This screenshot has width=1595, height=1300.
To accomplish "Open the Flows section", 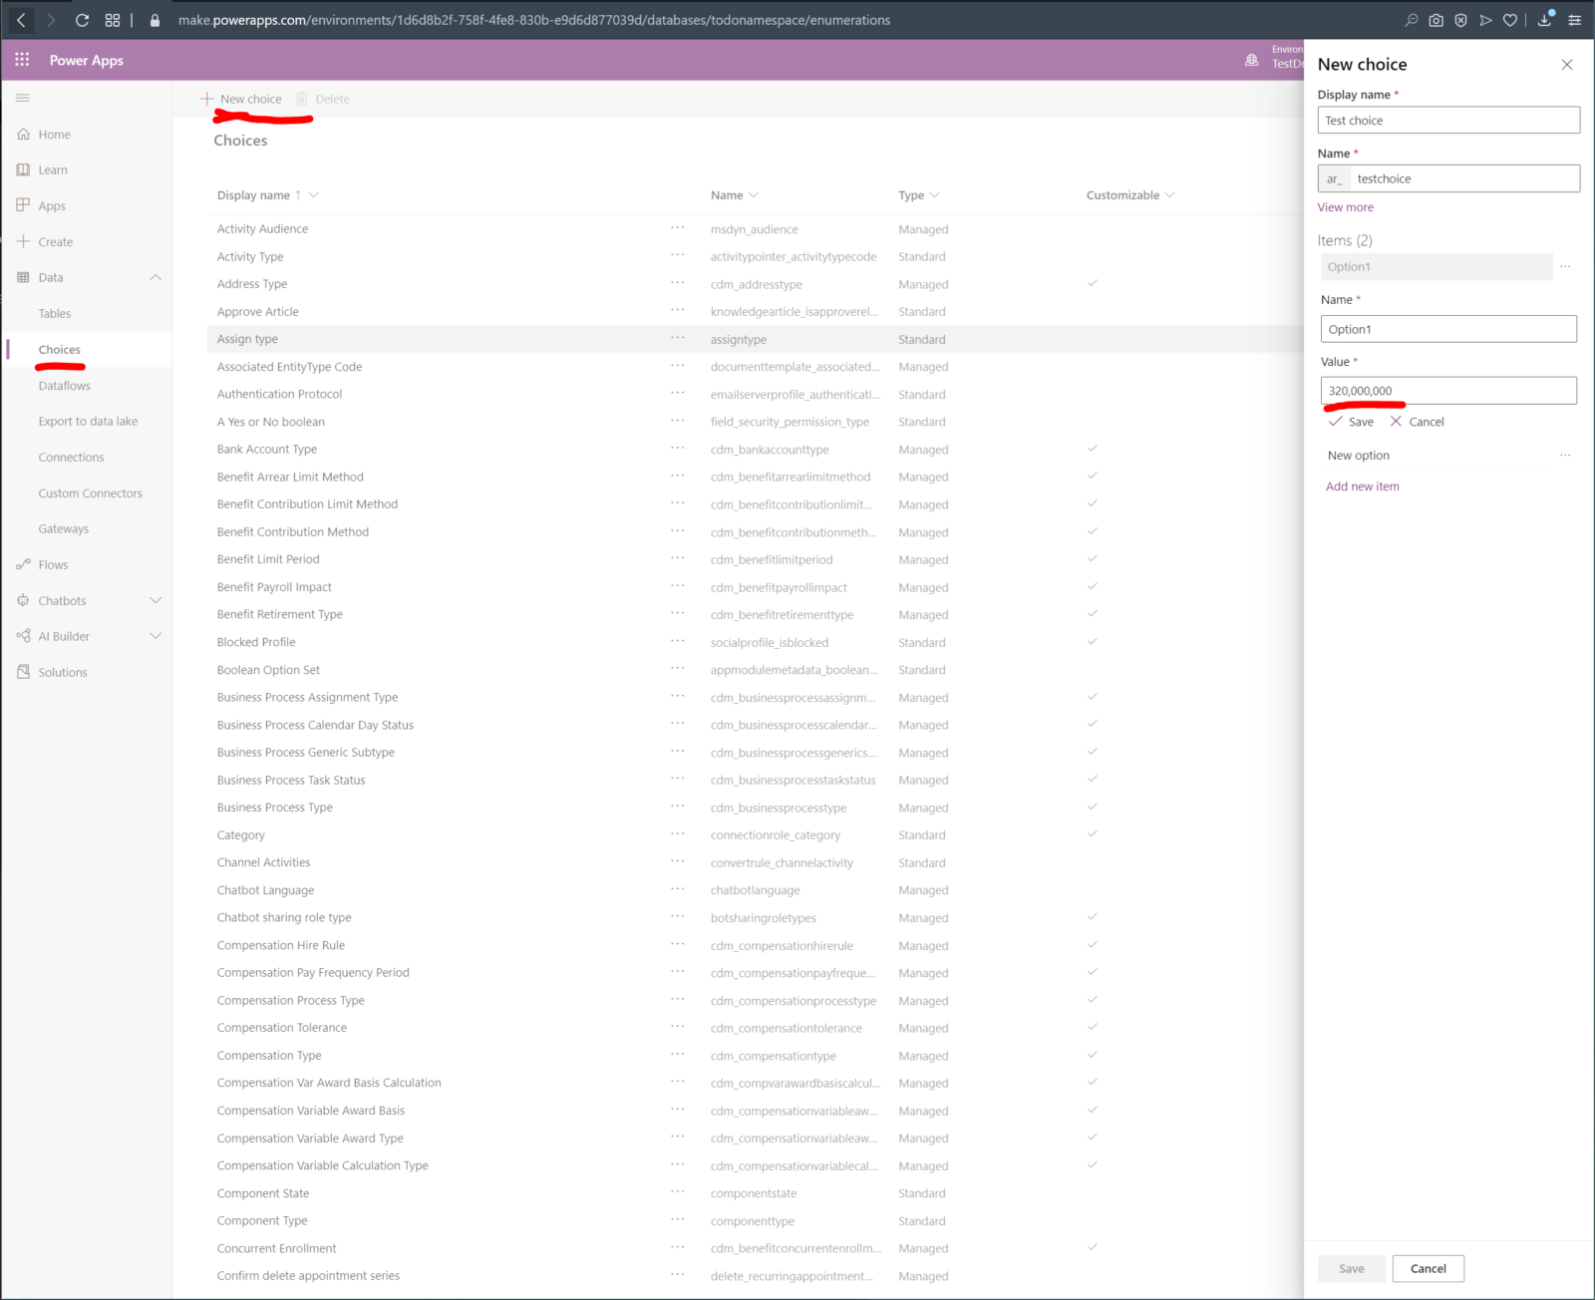I will tap(53, 564).
